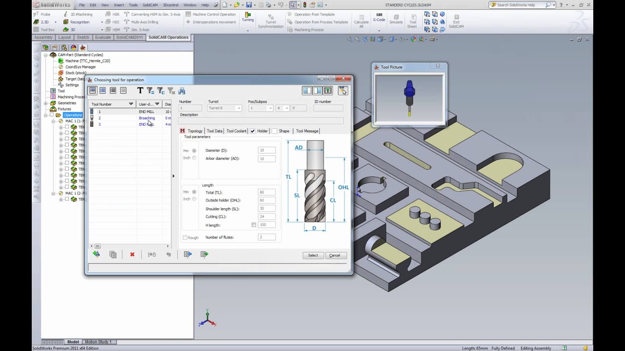Click the add new tool green icon
This screenshot has height=351, width=625.
(96, 254)
